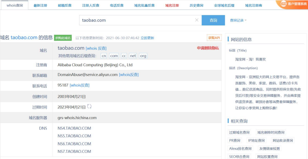The width and height of the screenshot is (308, 159).
Task: Click [whois反查] beside contact email
Action: (129, 75)
